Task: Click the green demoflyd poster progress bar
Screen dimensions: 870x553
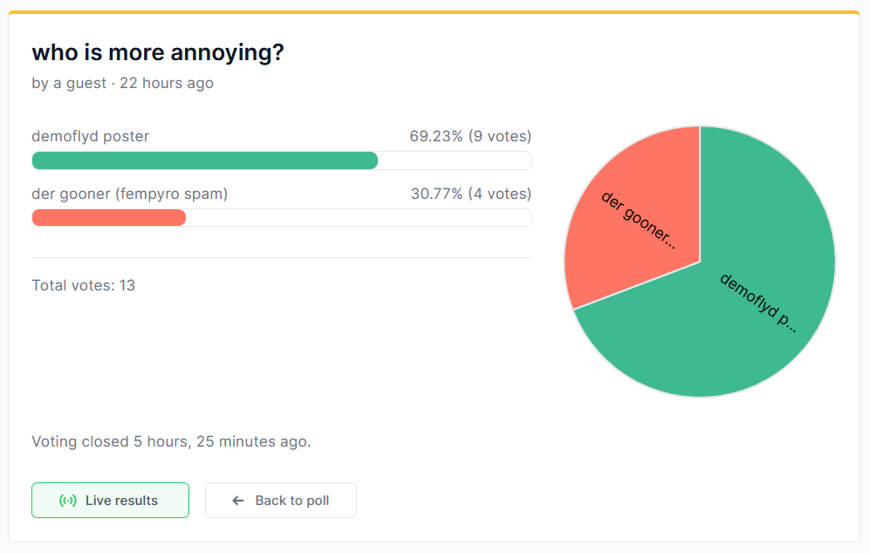Action: click(205, 160)
